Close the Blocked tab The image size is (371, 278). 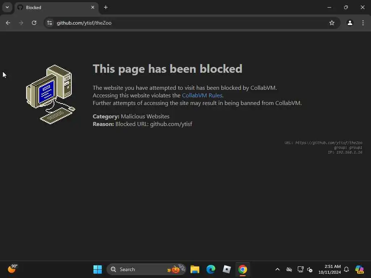[93, 7]
